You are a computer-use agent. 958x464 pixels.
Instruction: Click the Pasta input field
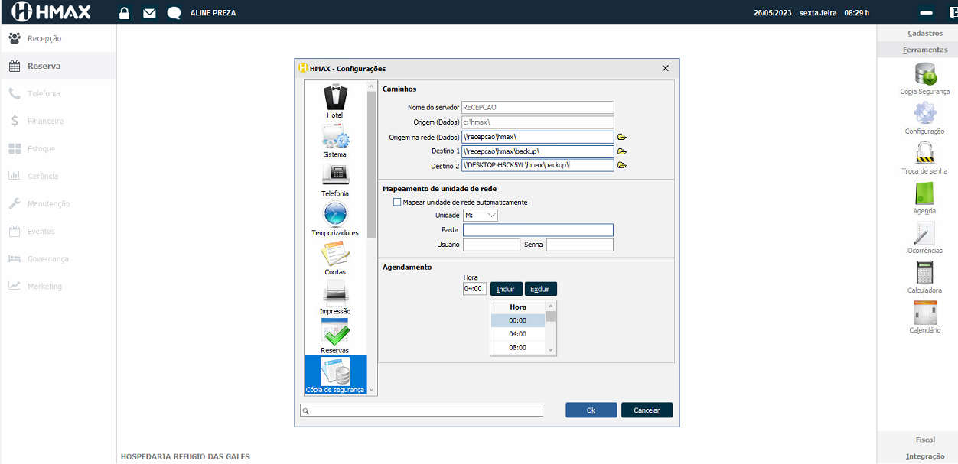coord(538,230)
